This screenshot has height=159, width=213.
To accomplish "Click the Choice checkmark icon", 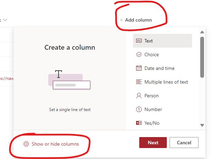I will pos(139,54).
